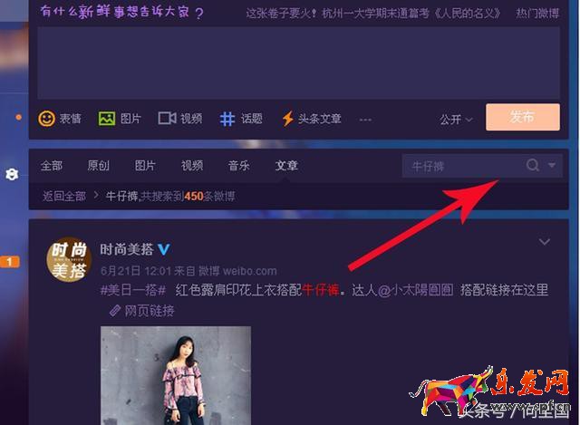
Task: Click the link icon beside 网页链接
Action: [115, 311]
